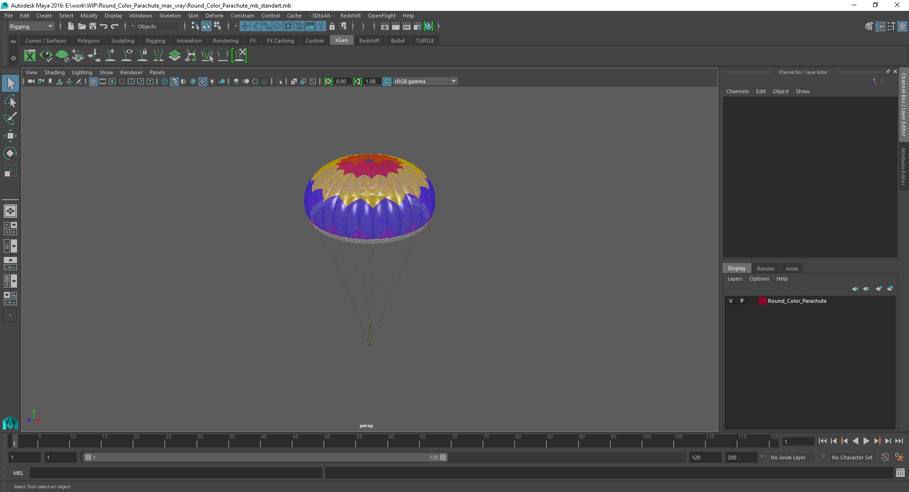The image size is (909, 492).
Task: Open animation preferences icon
Action: click(x=899, y=457)
